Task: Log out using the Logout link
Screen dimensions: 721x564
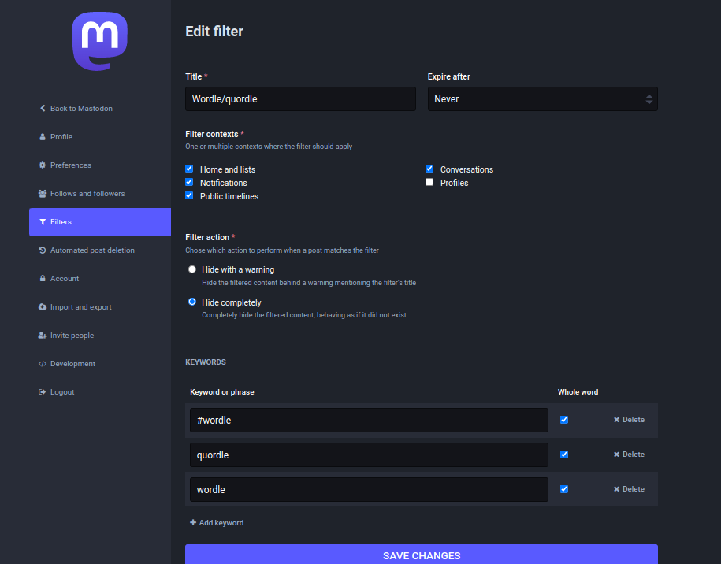Action: point(100,392)
